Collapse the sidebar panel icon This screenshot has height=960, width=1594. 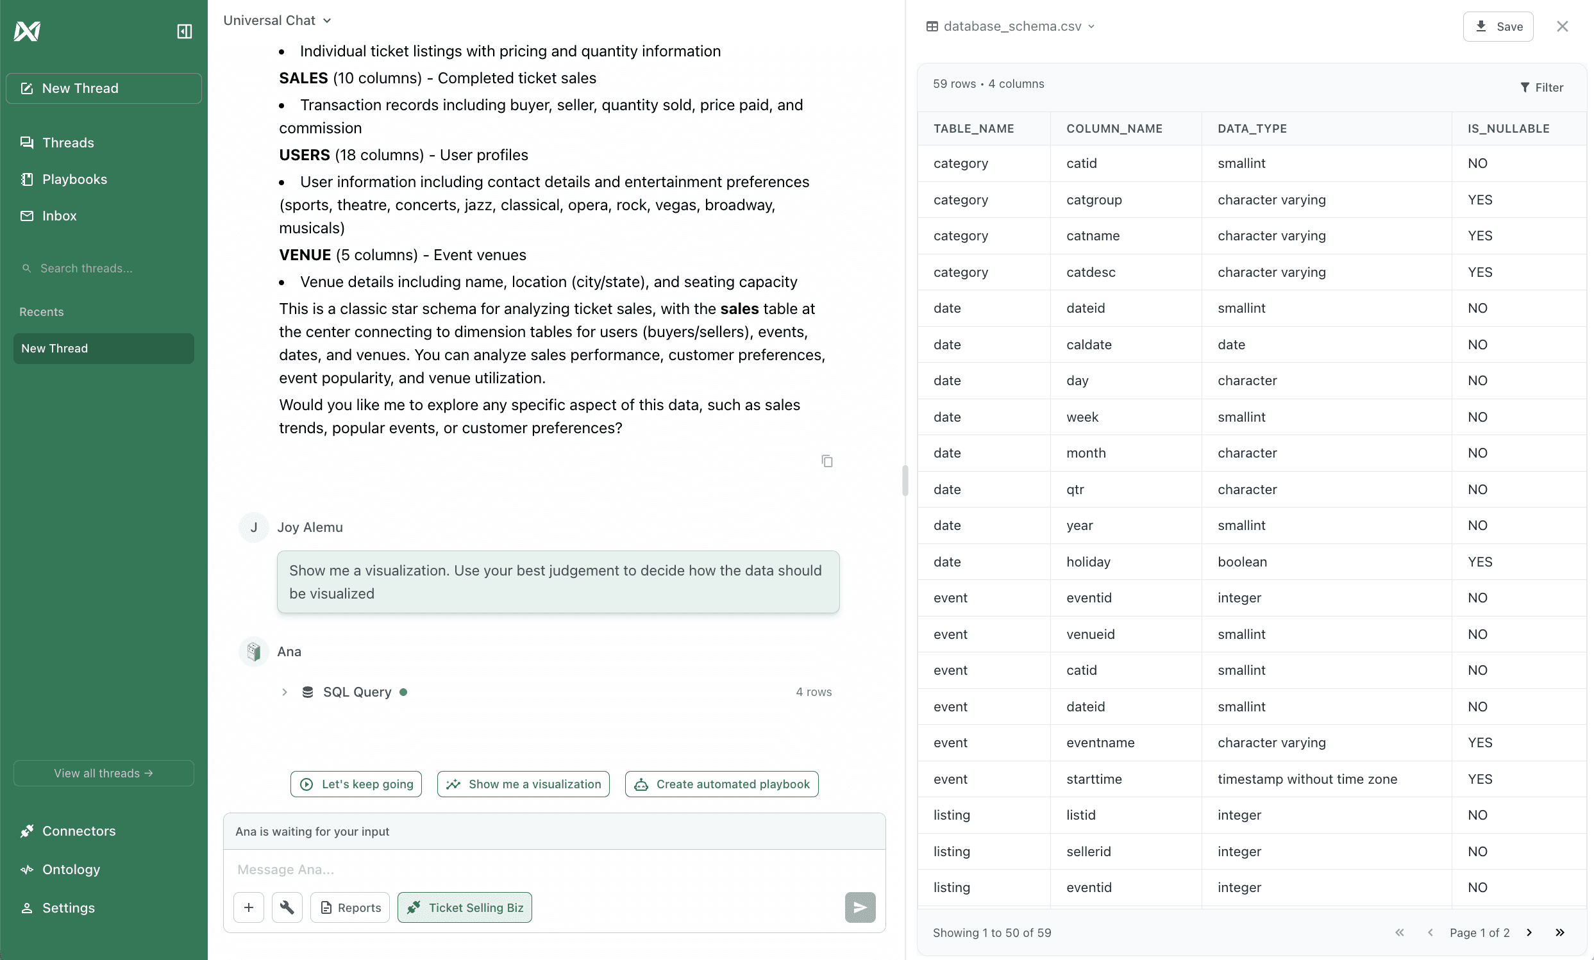pos(185,31)
